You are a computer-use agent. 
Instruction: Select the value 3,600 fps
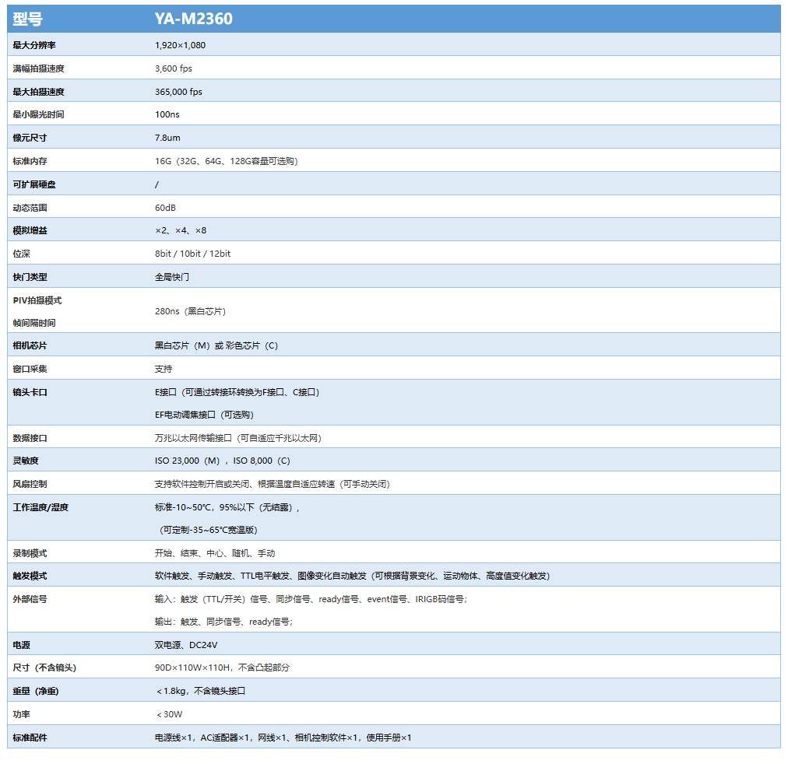pyautogui.click(x=174, y=68)
